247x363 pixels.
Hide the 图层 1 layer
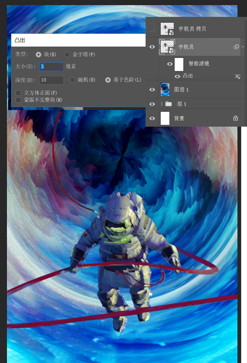[152, 89]
